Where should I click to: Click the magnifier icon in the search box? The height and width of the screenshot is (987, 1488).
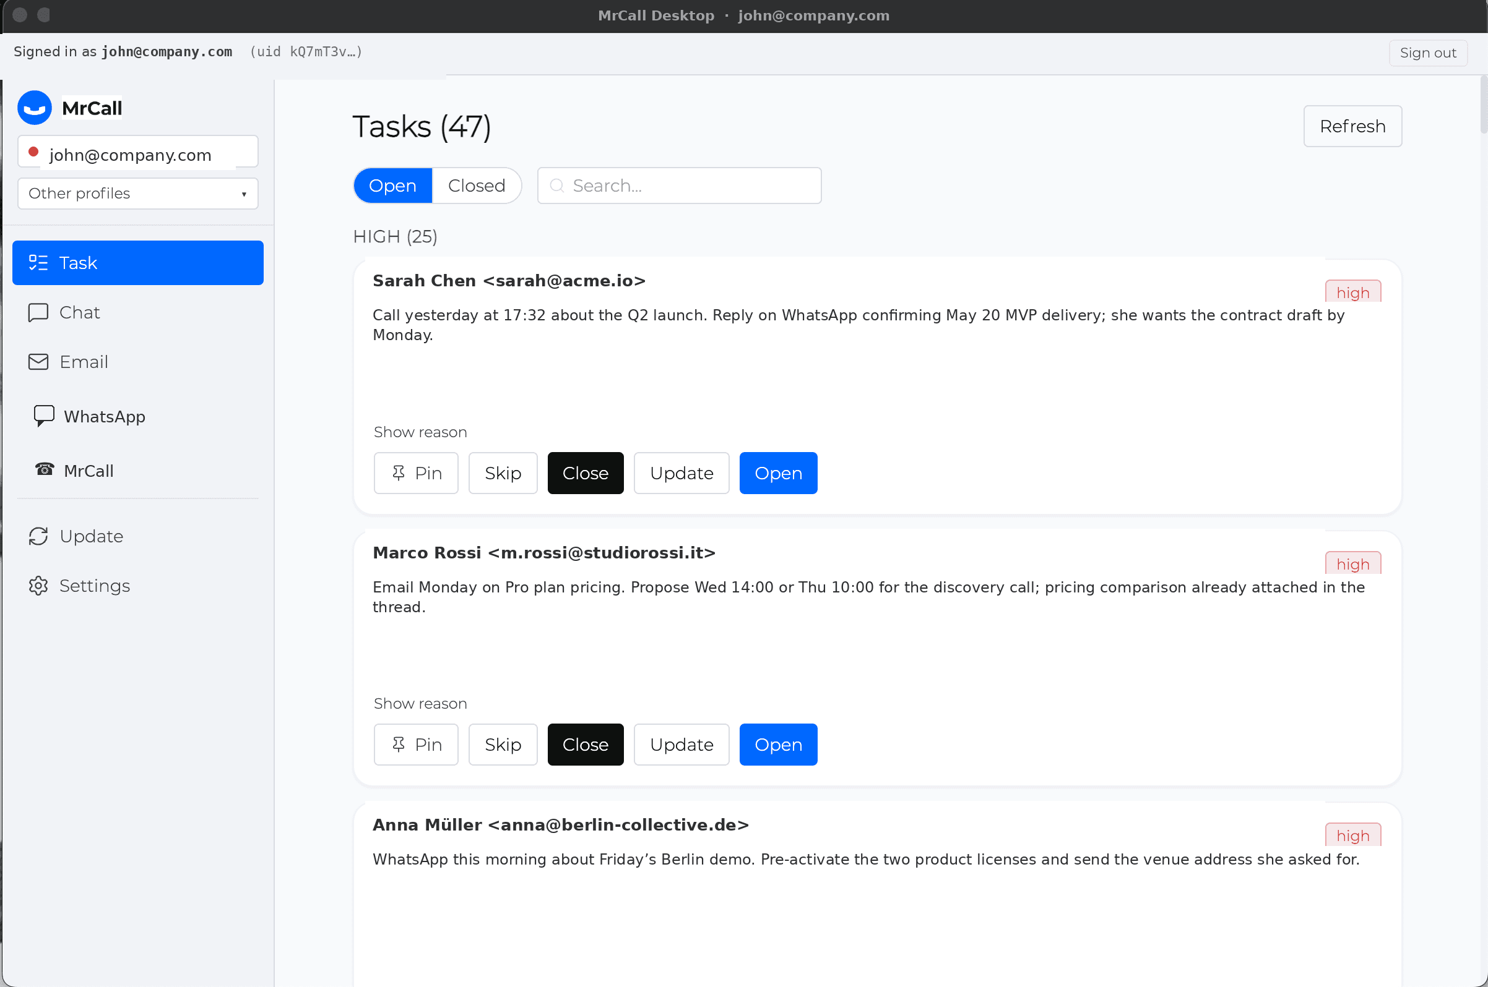[557, 186]
